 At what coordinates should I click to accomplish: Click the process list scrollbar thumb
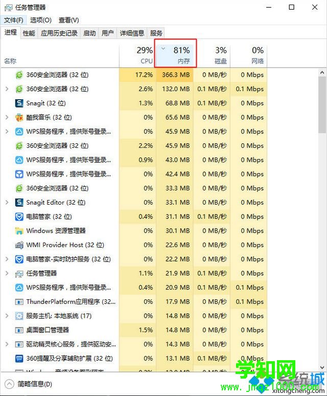point(322,105)
